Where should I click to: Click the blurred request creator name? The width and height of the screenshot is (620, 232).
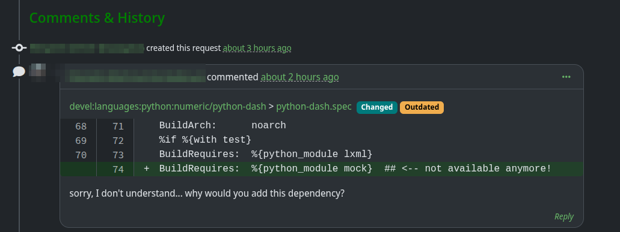click(87, 48)
